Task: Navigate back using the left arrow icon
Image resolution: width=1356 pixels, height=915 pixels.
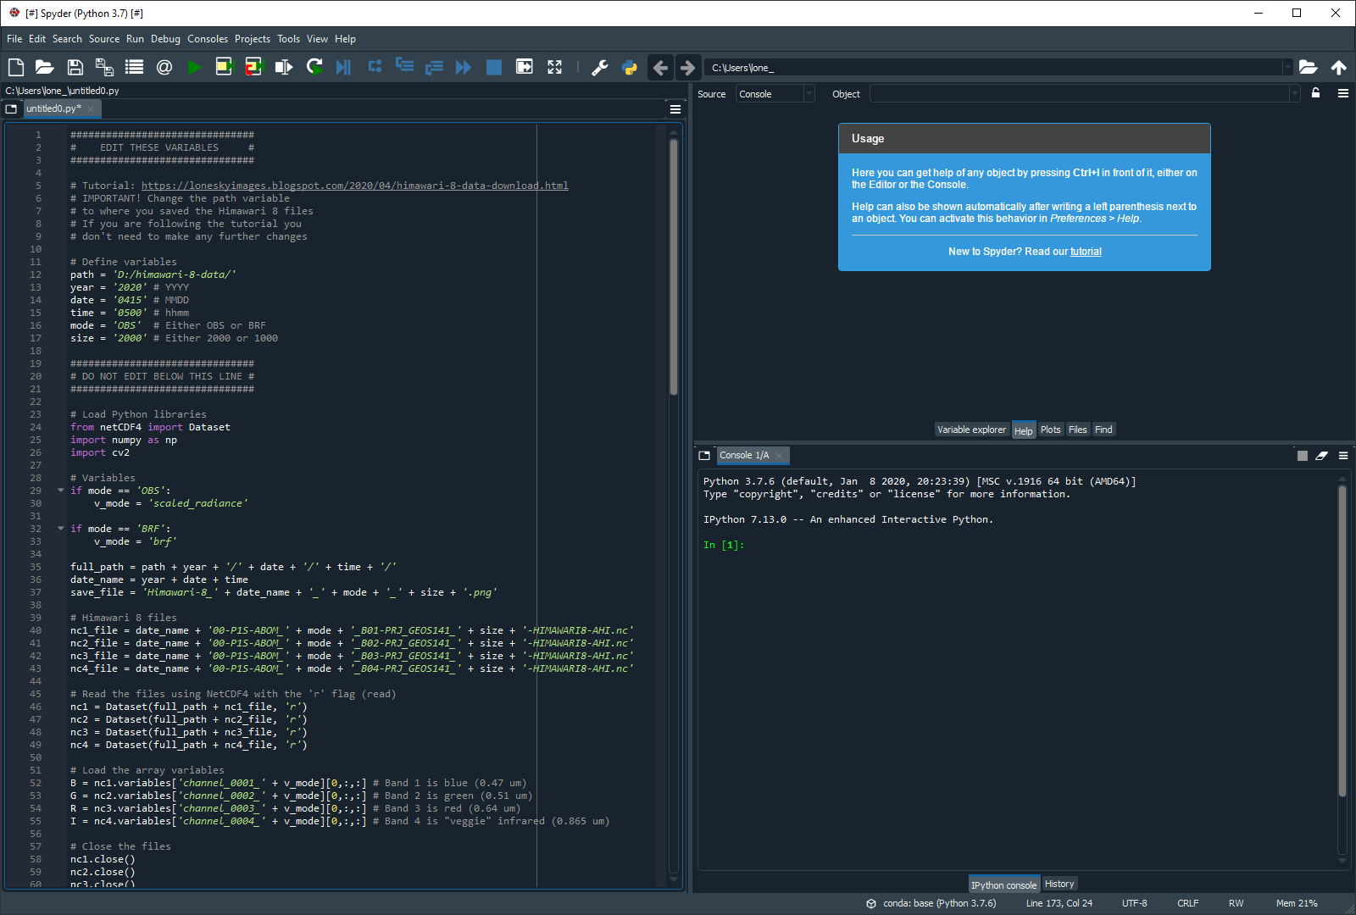Action: point(660,67)
